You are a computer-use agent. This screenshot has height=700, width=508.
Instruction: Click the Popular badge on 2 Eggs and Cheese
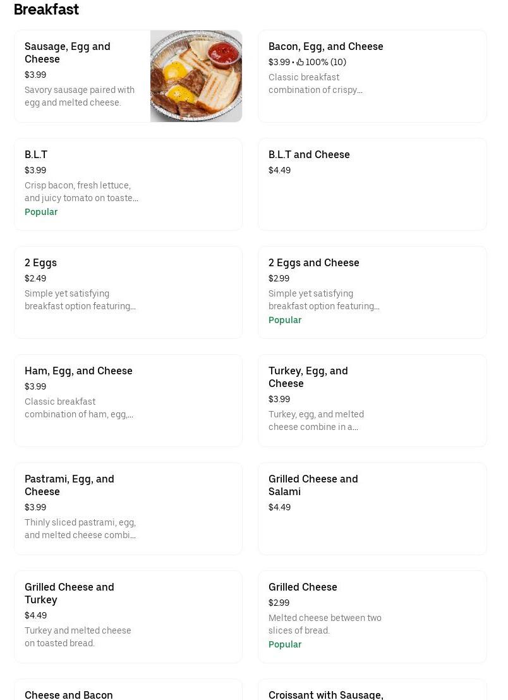point(285,320)
